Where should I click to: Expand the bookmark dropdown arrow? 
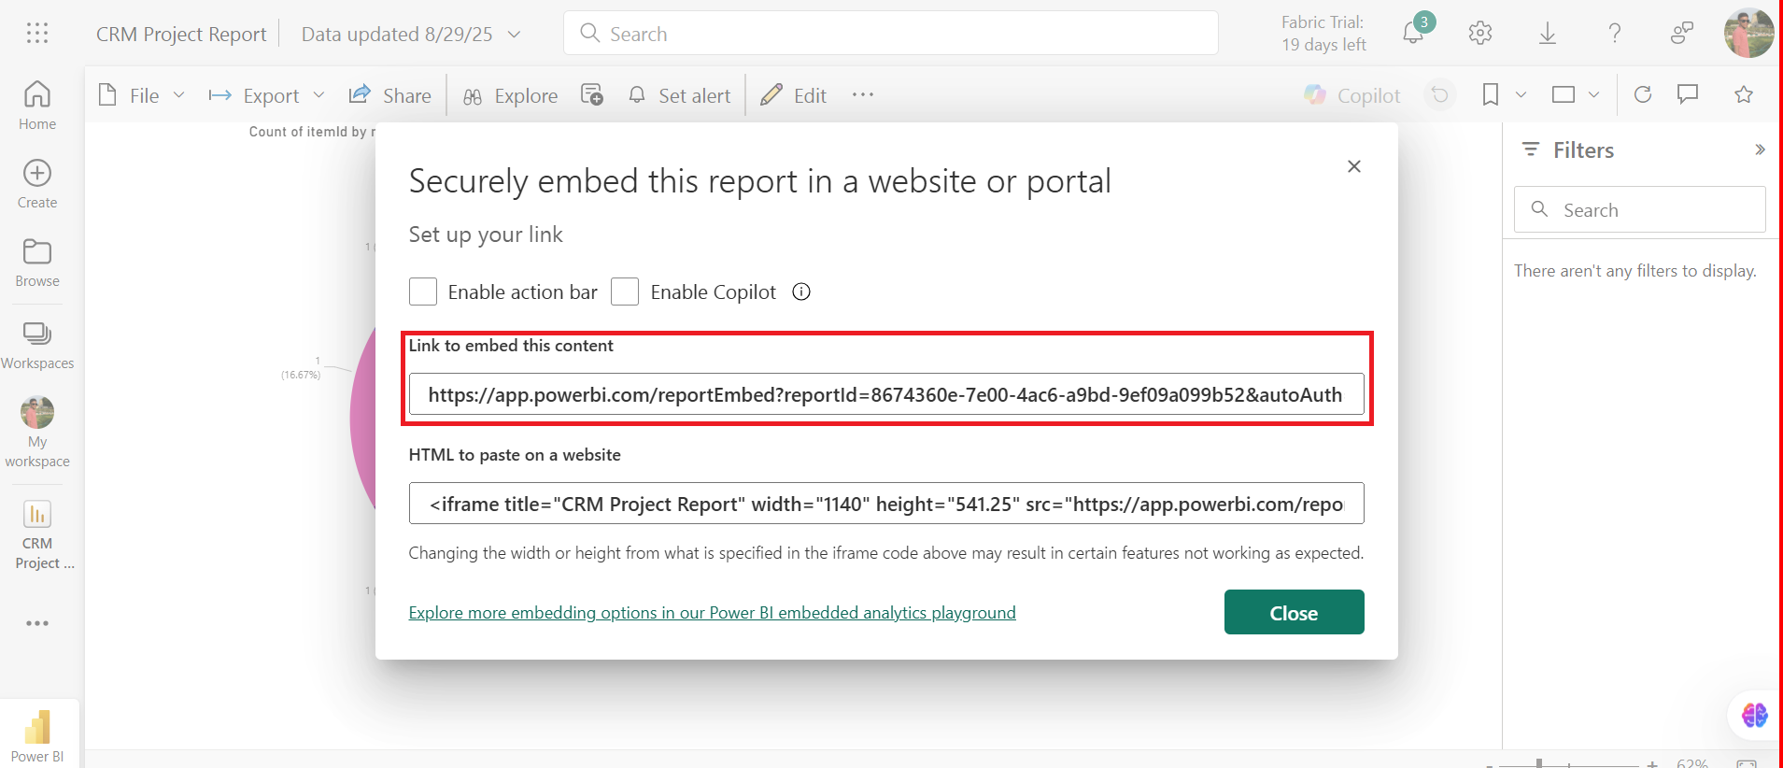[1521, 94]
